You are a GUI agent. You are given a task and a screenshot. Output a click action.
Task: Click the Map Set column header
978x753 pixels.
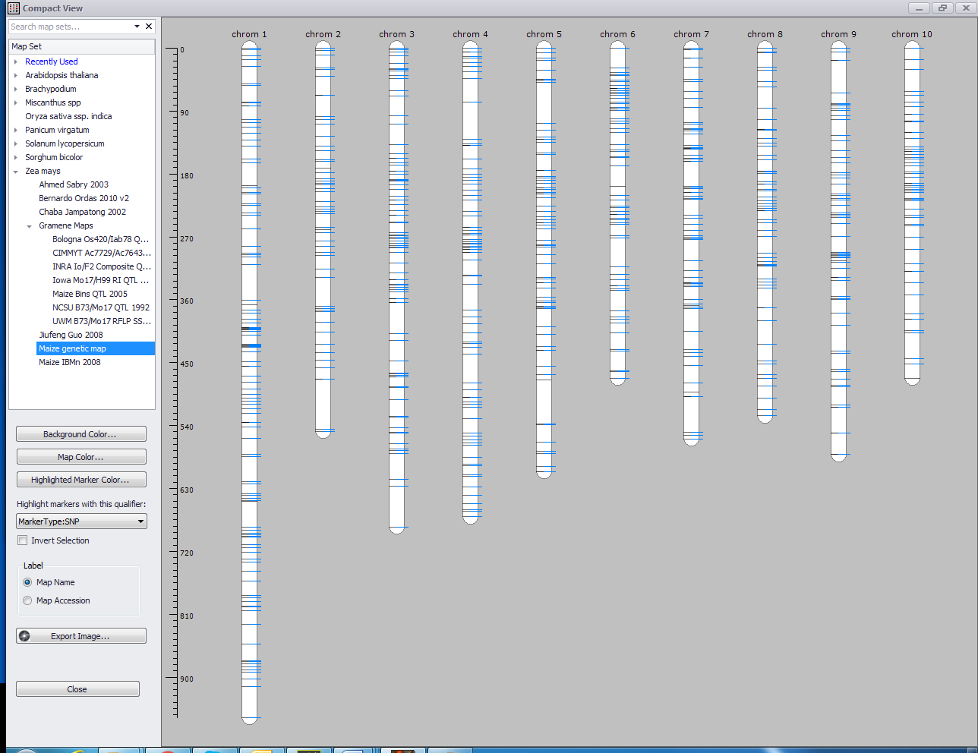click(82, 46)
